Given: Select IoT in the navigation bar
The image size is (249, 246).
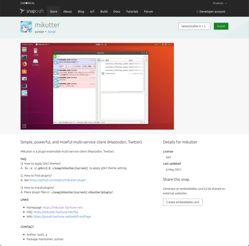Looking at the screenshot, I should pos(92,11).
